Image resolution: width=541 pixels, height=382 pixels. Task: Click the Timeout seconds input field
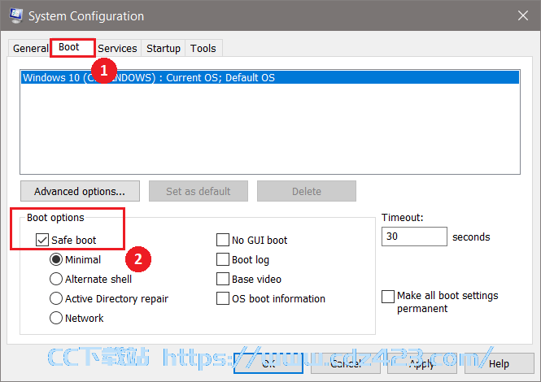point(414,237)
